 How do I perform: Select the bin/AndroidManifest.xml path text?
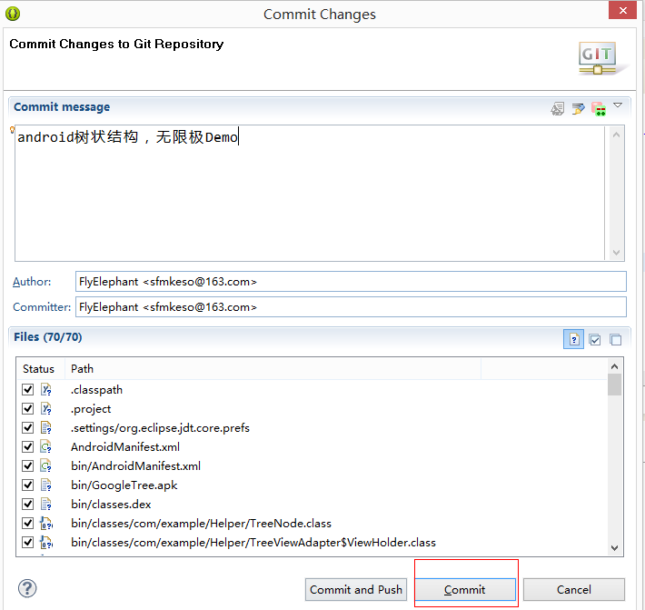[135, 466]
